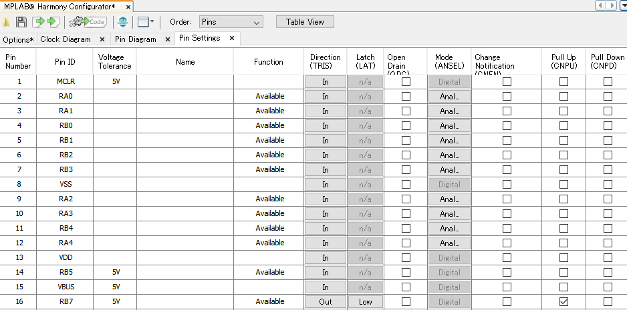The image size is (627, 310).
Task: Click the Table View button
Action: click(x=305, y=22)
